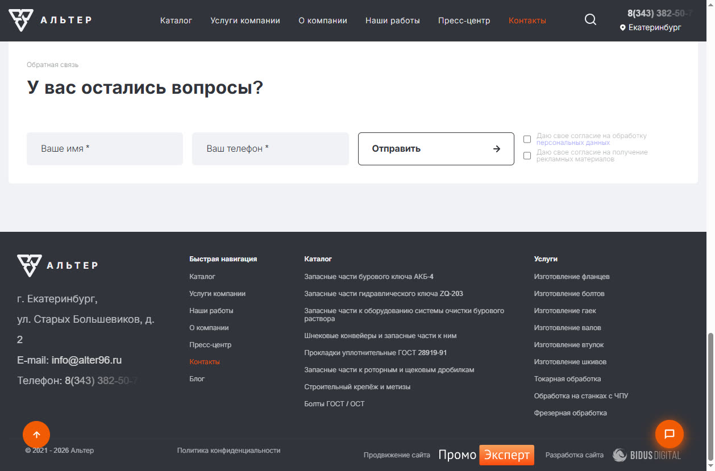Open the персональных данных link
Image resolution: width=715 pixels, height=471 pixels.
pos(573,143)
